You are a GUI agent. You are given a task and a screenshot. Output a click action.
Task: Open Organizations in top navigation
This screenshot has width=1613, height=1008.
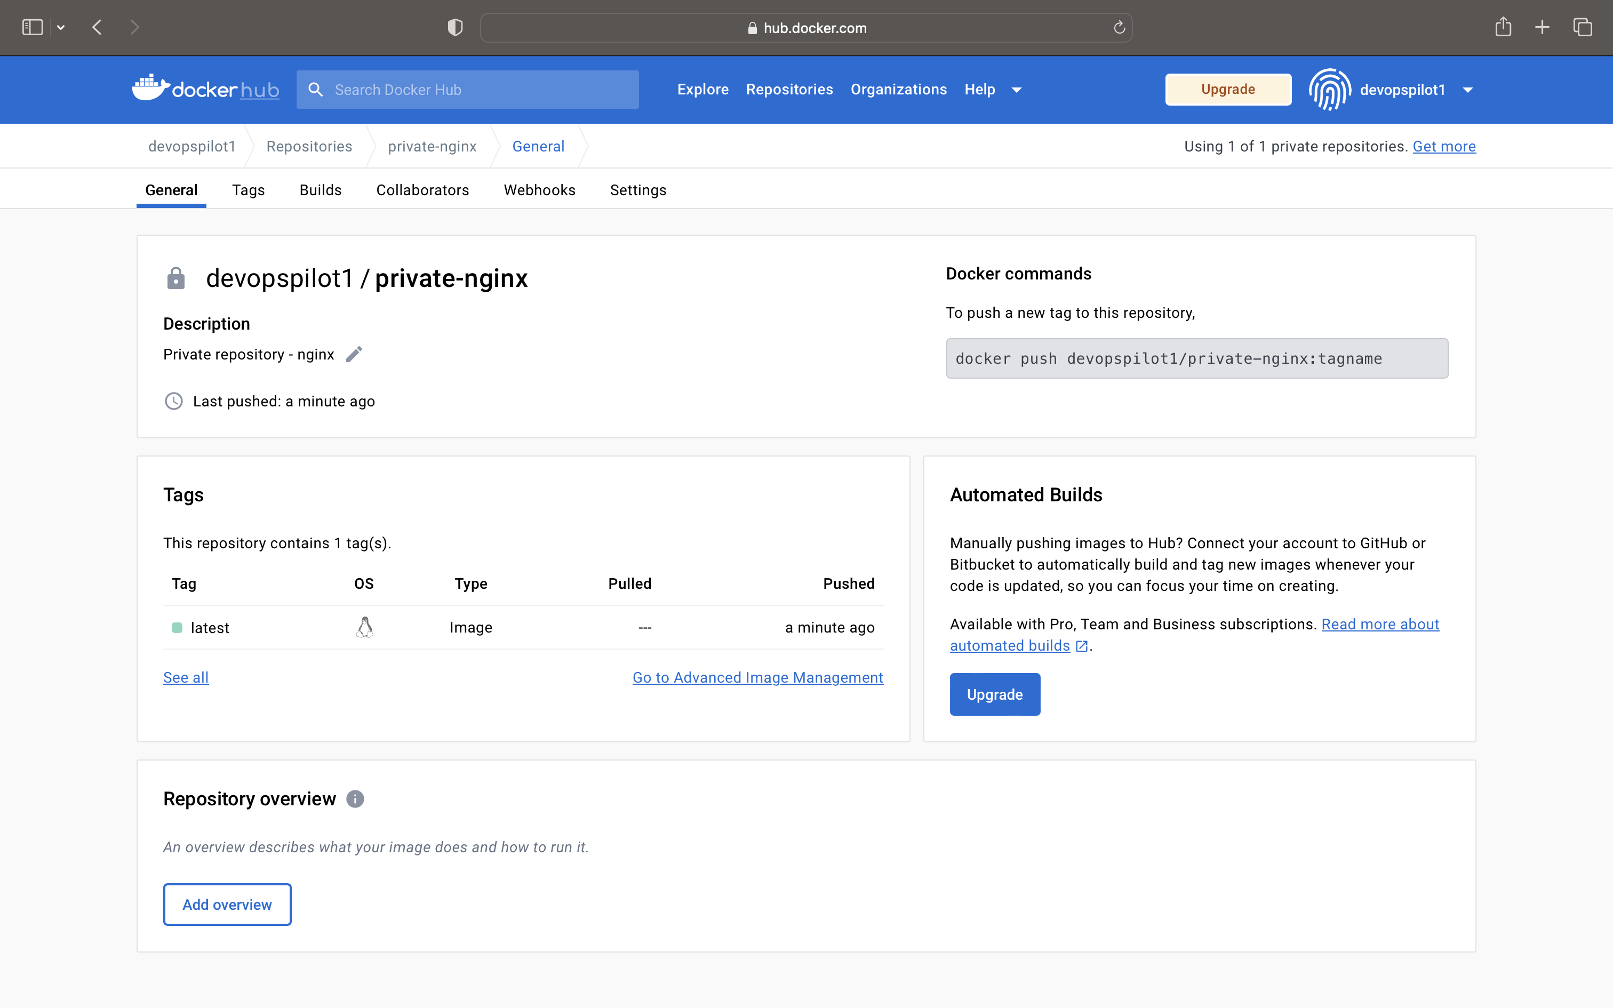coord(898,90)
